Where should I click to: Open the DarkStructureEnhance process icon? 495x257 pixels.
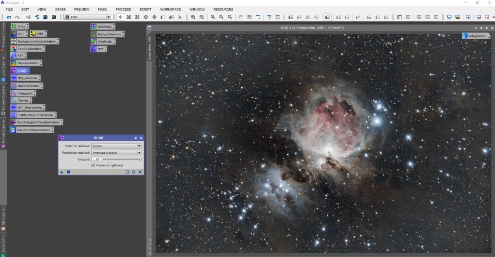[32, 130]
